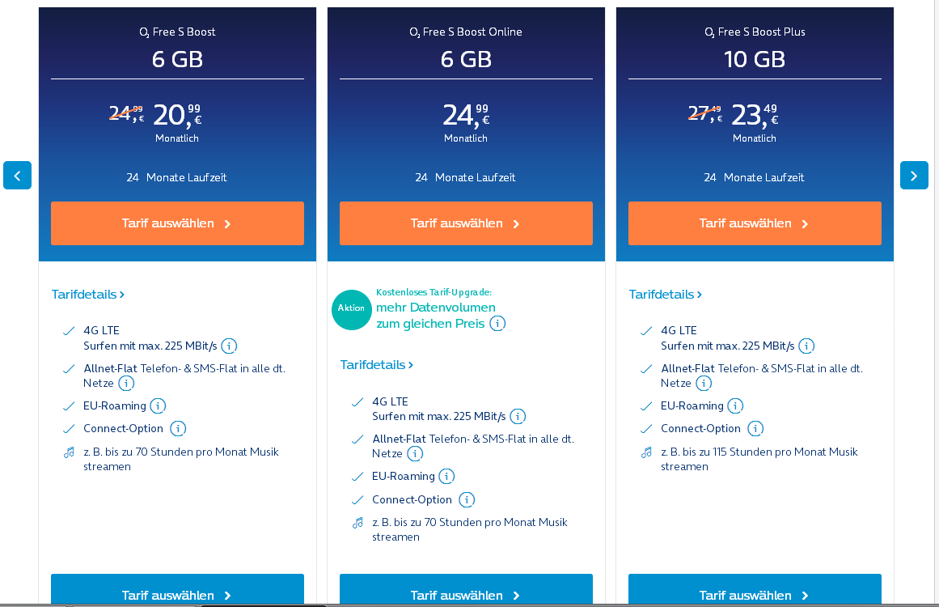Select orange 'Tarif auswählen' for Free S Boost 6 GB
This screenshot has height=607, width=939.
177,223
